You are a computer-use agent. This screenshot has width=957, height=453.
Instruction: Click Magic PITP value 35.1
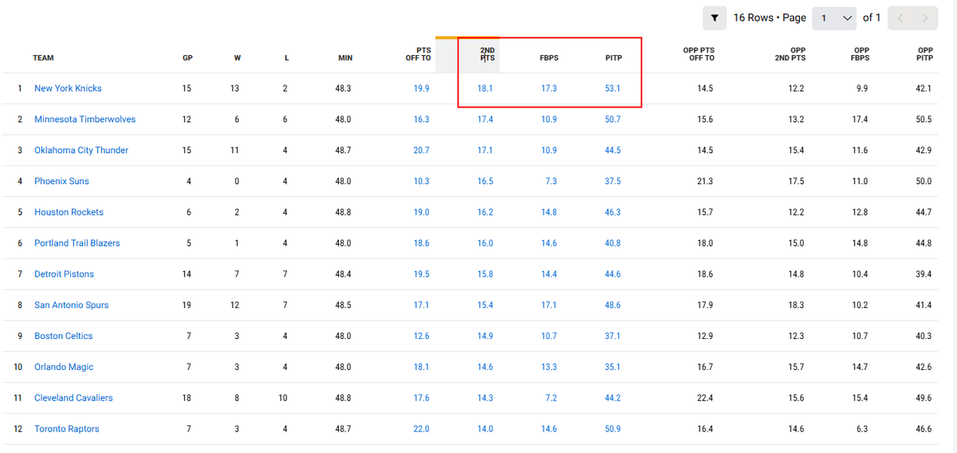coord(612,368)
